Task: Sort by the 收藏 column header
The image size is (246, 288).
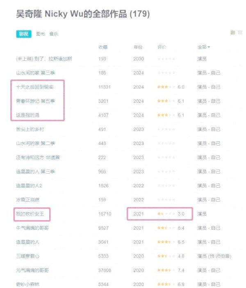Action: (x=103, y=47)
